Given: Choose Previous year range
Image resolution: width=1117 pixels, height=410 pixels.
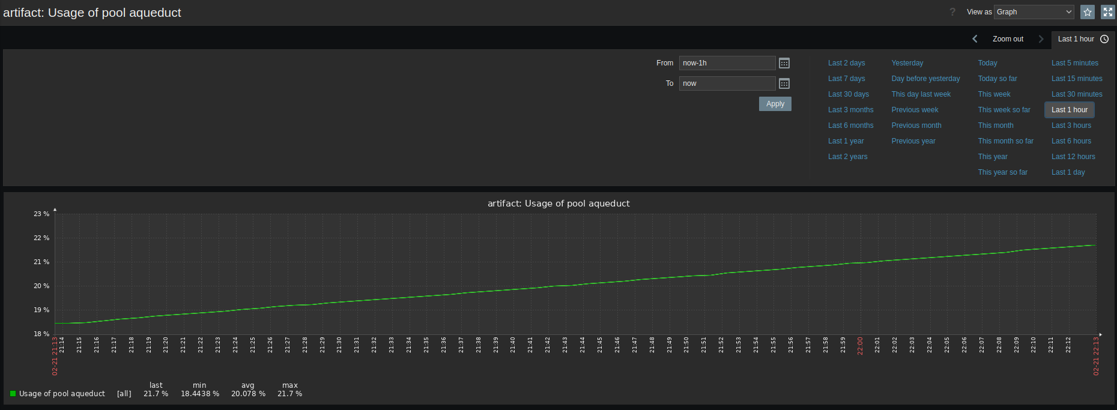Looking at the screenshot, I should pyautogui.click(x=913, y=141).
